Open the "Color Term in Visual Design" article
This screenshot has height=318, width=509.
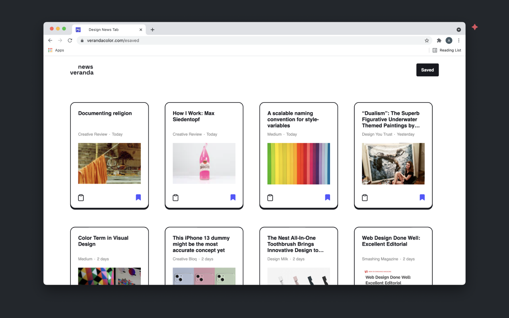(103, 240)
